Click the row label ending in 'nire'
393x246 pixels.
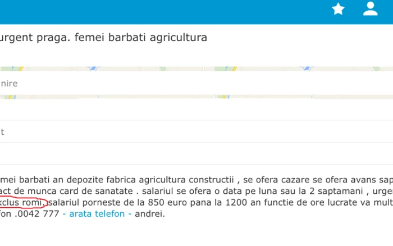point(9,84)
